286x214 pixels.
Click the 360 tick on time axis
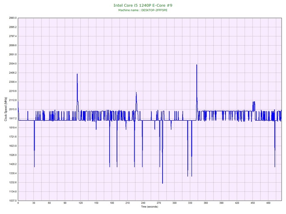pos(206,203)
